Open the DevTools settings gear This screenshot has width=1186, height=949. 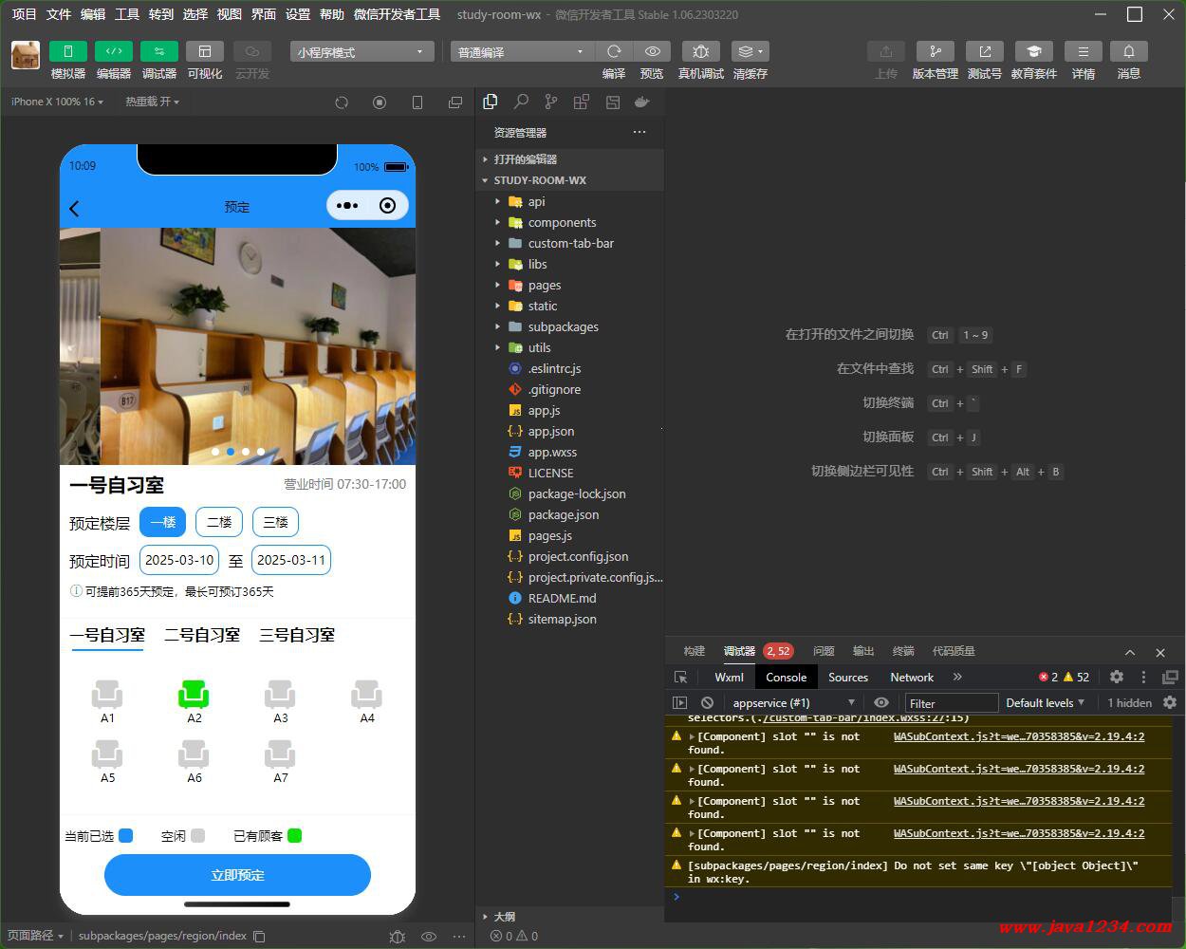1117,677
